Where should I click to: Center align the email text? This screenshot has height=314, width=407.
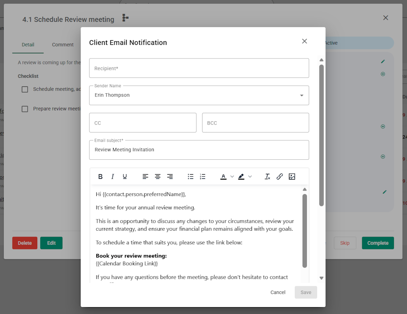click(x=157, y=176)
